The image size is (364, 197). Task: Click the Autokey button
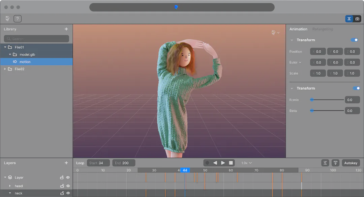(351, 163)
